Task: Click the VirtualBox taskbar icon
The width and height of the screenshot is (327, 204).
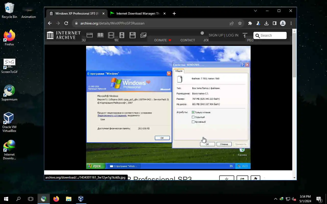Action: pyautogui.click(x=81, y=199)
